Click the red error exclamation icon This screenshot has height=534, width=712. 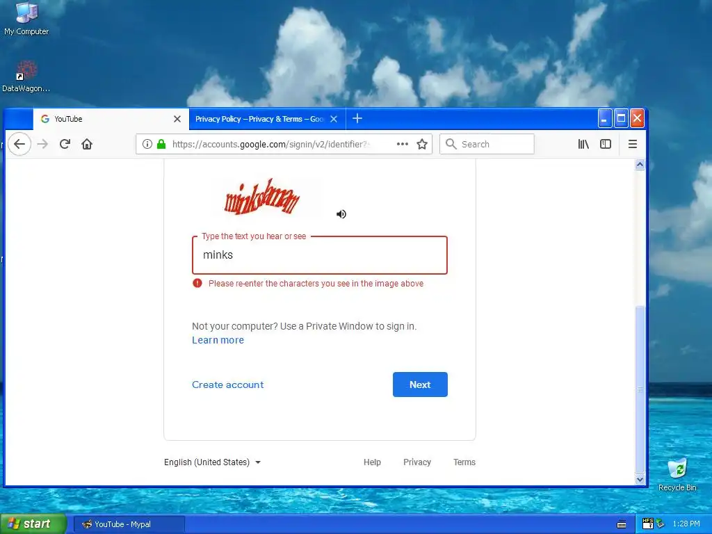[x=197, y=284]
